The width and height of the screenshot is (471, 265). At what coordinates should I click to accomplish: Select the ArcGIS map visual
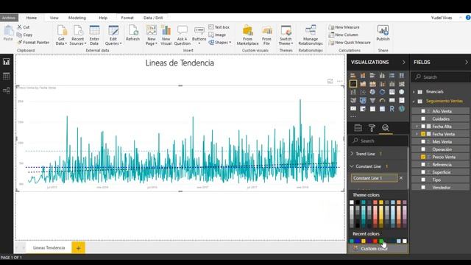coord(402,109)
